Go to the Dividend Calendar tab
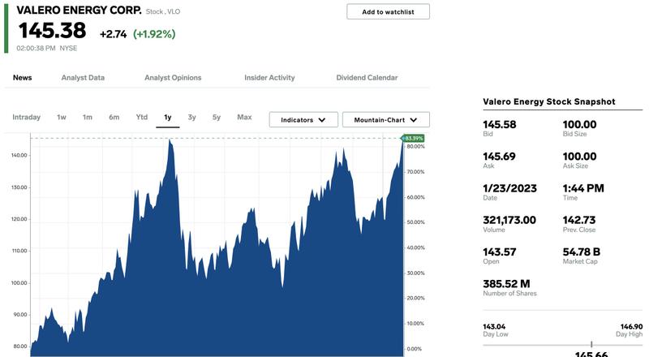Image resolution: width=649 pixels, height=357 pixels. point(367,77)
